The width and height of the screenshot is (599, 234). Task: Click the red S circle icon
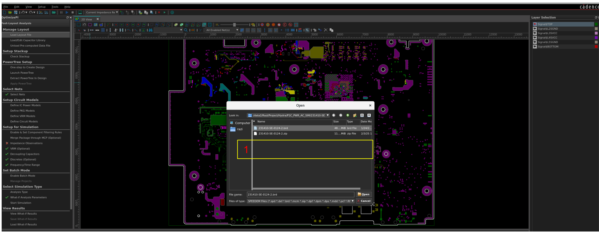pos(273,25)
